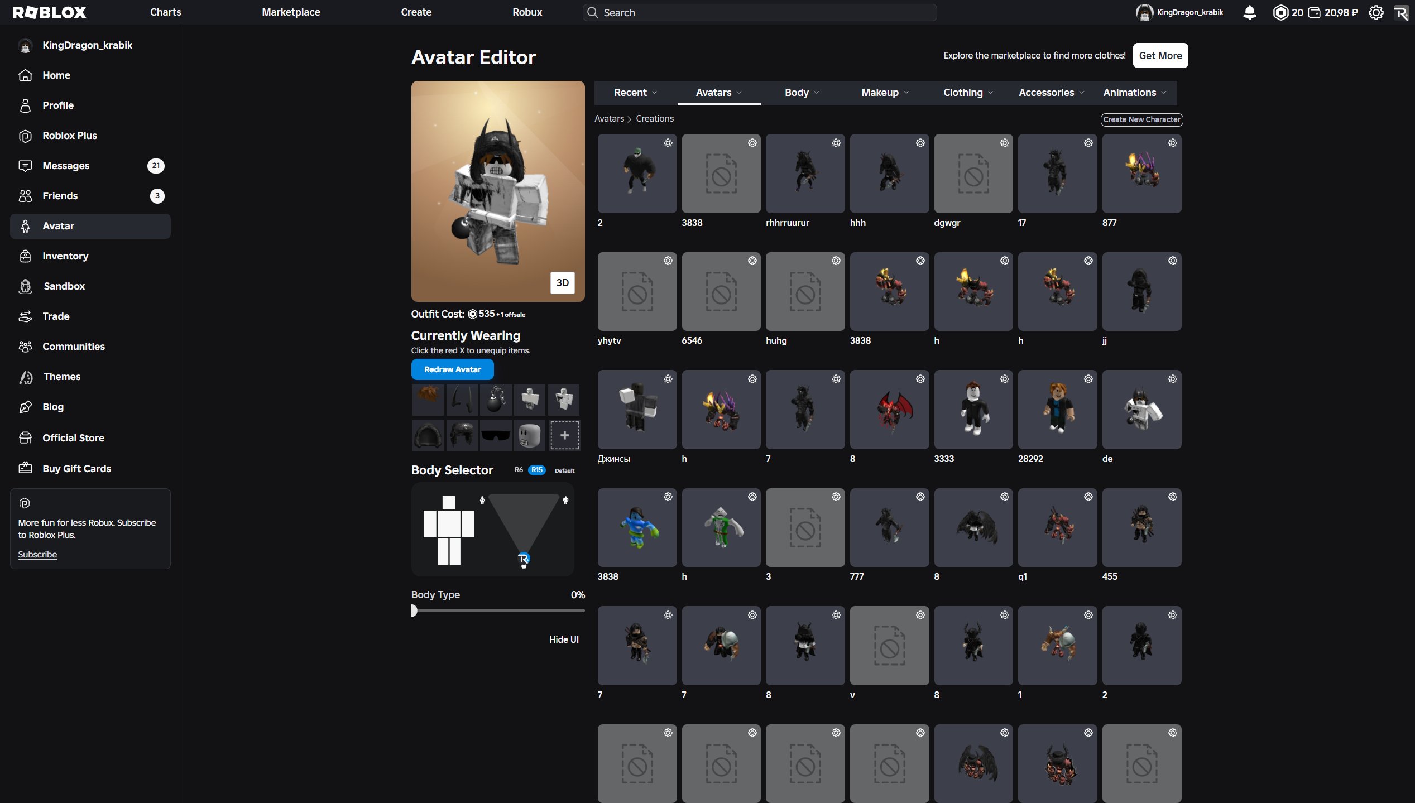Open settings gear on outfit '877'
The width and height of the screenshot is (1415, 803).
coord(1172,143)
